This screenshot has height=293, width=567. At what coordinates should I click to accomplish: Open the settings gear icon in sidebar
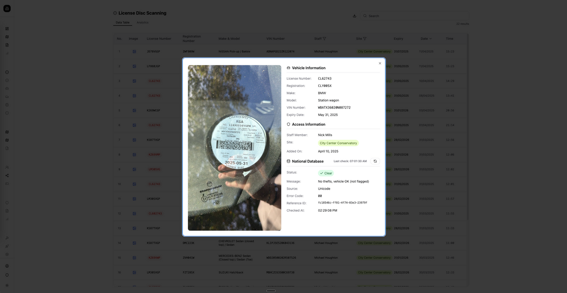tap(7, 255)
